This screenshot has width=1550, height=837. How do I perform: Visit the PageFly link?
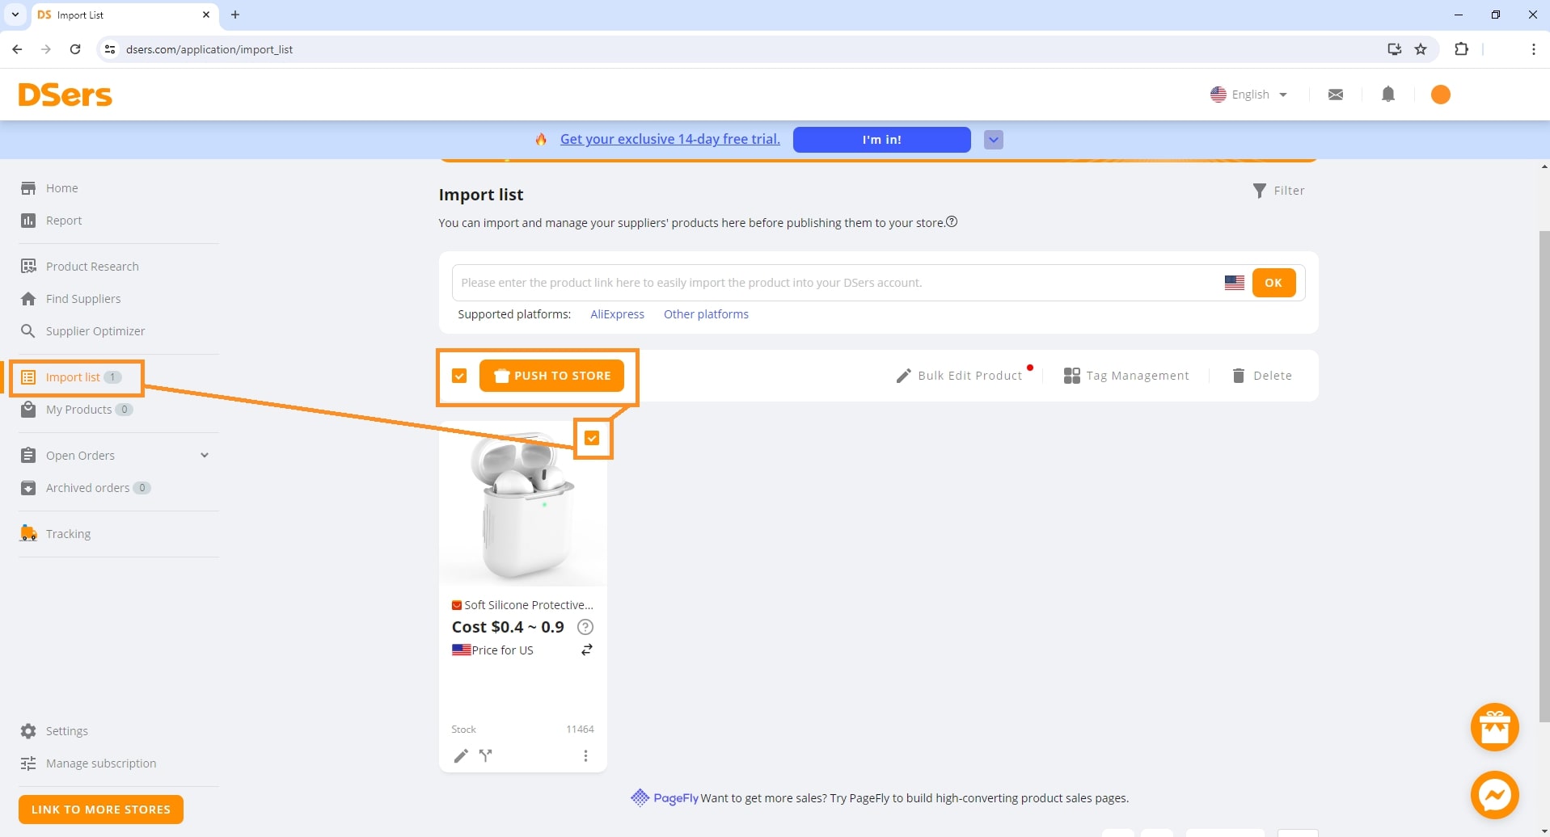click(x=676, y=797)
